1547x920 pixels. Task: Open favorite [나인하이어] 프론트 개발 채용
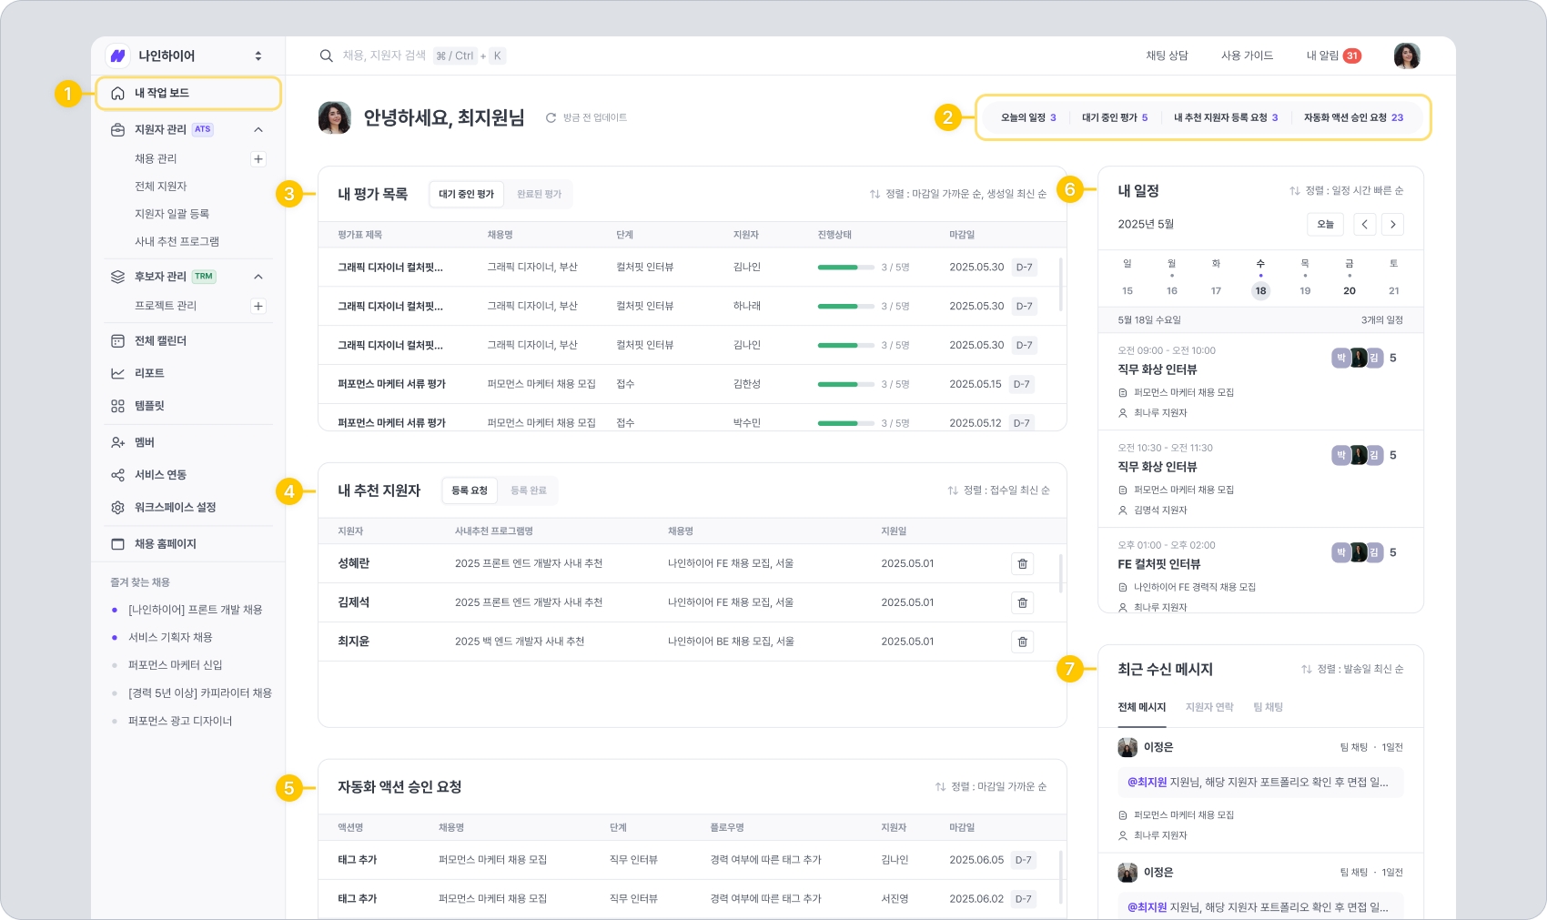click(x=195, y=610)
